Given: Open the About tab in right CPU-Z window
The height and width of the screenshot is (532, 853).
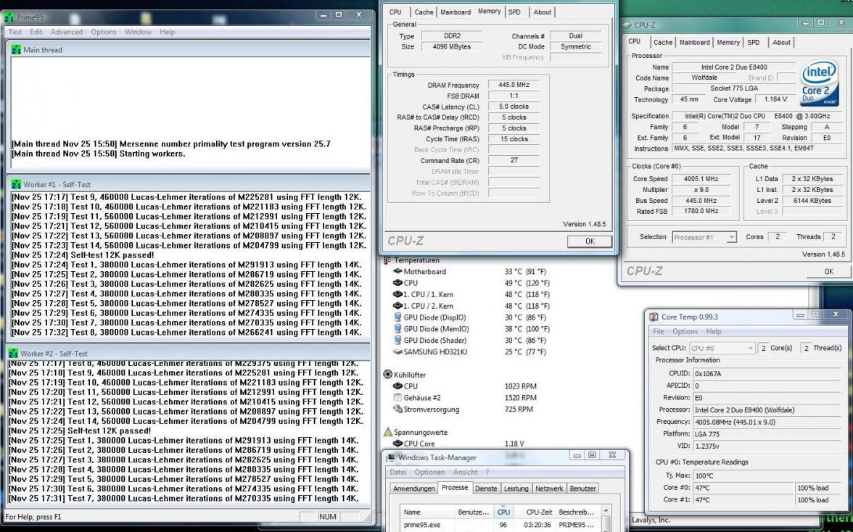Looking at the screenshot, I should 781,42.
